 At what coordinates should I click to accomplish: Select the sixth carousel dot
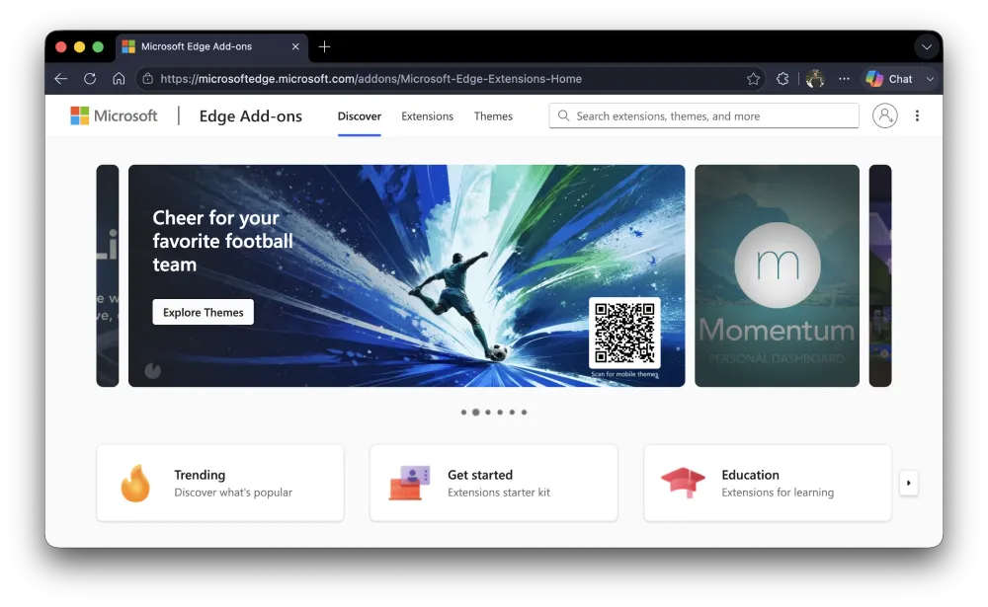pyautogui.click(x=524, y=413)
